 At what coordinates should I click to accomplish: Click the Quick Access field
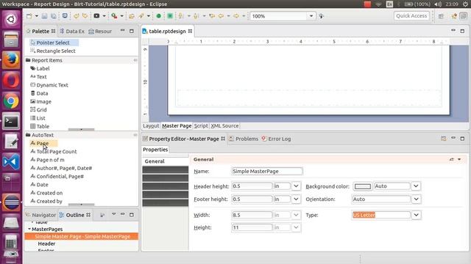[x=411, y=16]
